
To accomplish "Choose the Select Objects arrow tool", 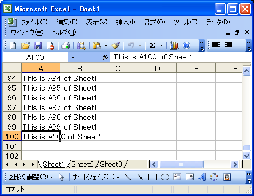I will coord(61,177).
